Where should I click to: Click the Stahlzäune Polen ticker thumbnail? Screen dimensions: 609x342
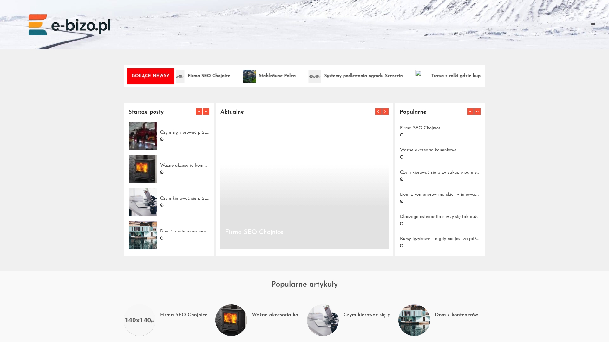click(249, 76)
